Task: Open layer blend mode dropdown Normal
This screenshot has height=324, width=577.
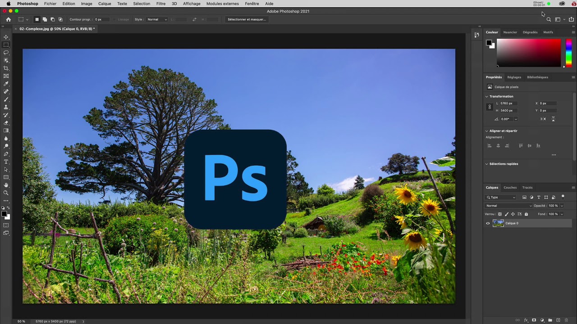Action: coord(508,206)
